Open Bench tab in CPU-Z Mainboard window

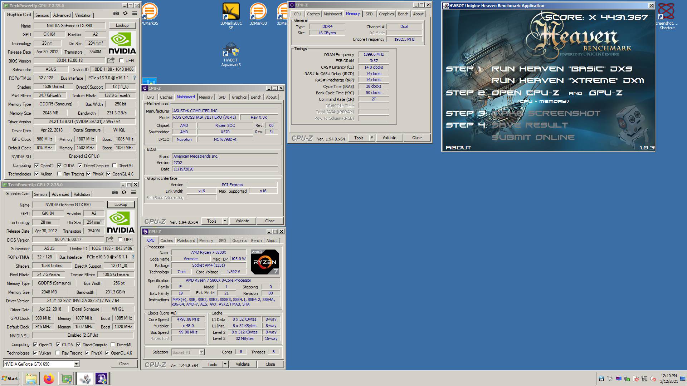click(x=256, y=97)
